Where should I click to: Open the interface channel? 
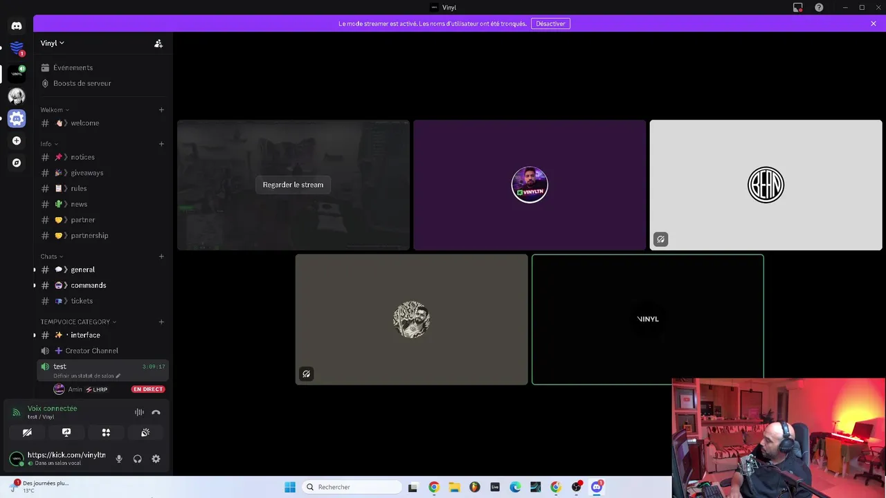click(x=102, y=335)
